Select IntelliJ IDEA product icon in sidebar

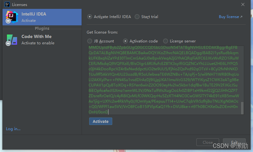tap(12, 17)
